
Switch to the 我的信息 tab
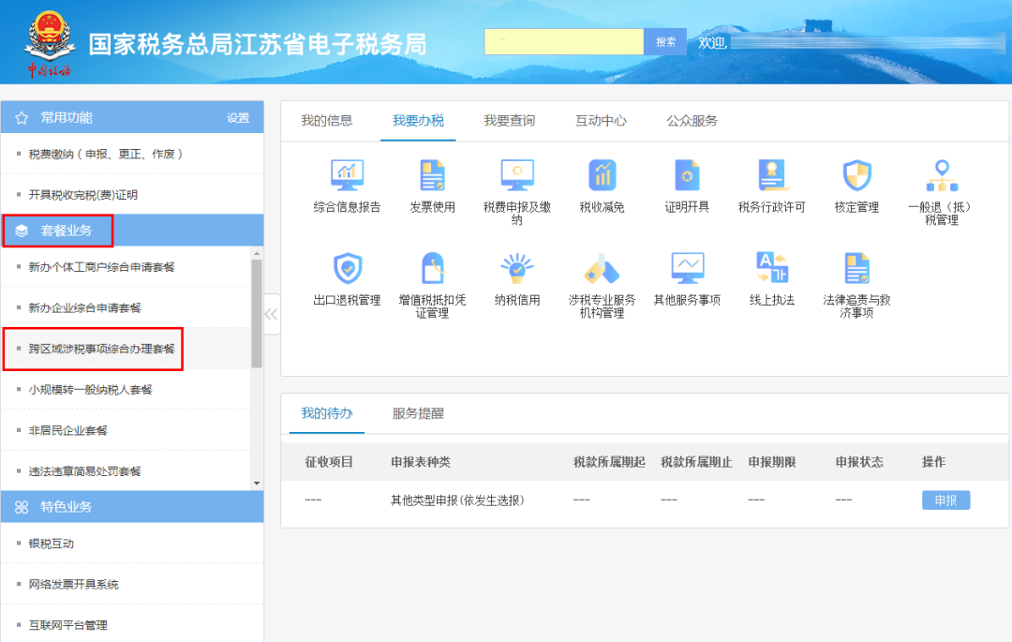click(327, 121)
